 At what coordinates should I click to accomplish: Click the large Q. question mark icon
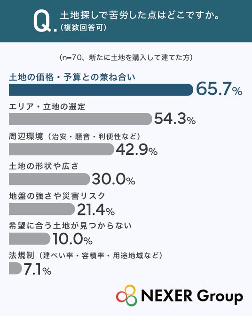[45, 22]
